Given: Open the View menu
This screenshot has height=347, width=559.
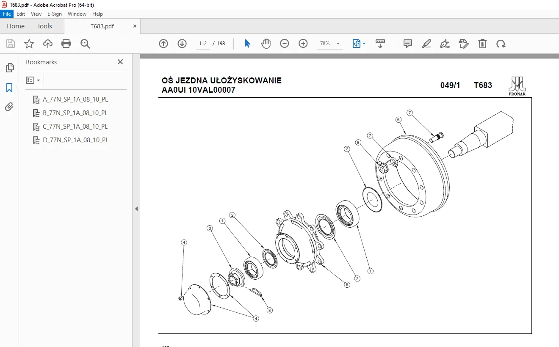Looking at the screenshot, I should 36,14.
